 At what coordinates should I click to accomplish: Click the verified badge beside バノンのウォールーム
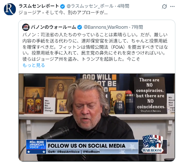pos(80,27)
